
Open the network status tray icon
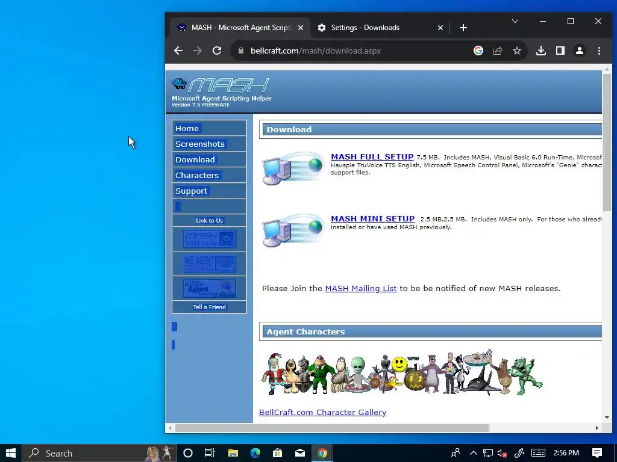[488, 453]
